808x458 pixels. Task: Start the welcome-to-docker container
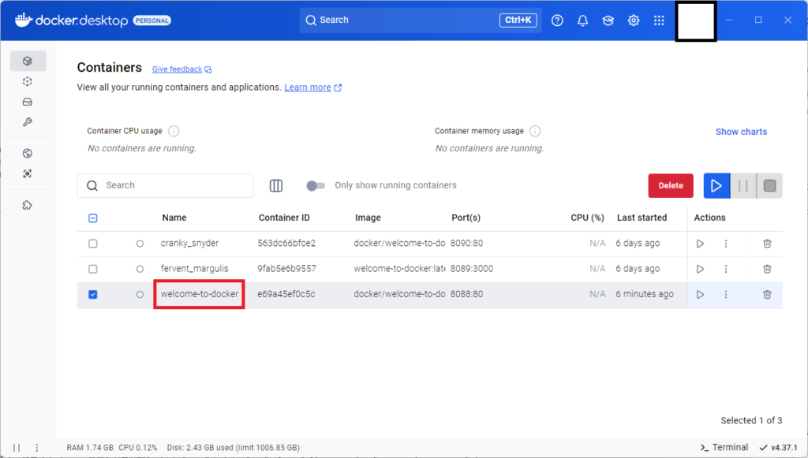tap(701, 295)
